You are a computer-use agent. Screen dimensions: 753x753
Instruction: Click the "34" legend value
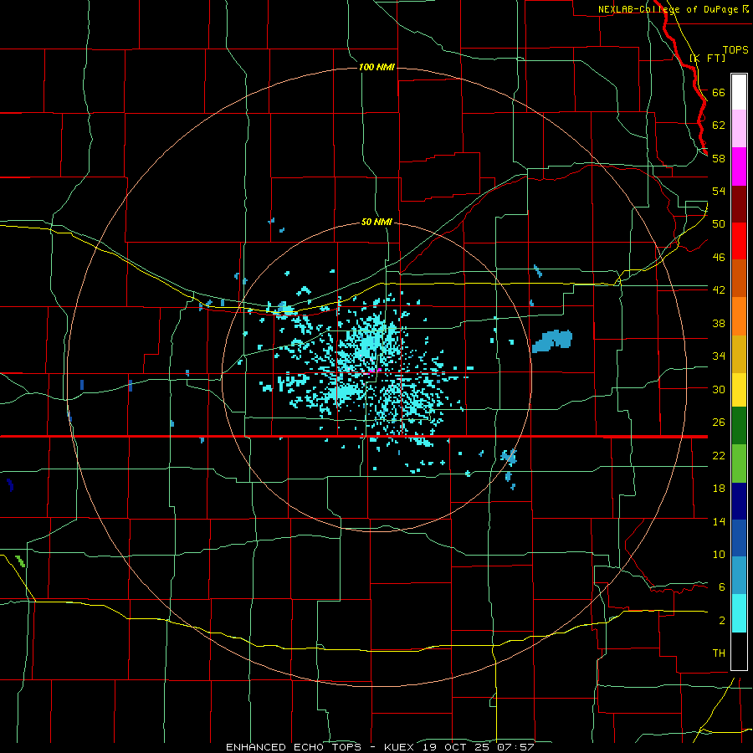click(x=719, y=356)
